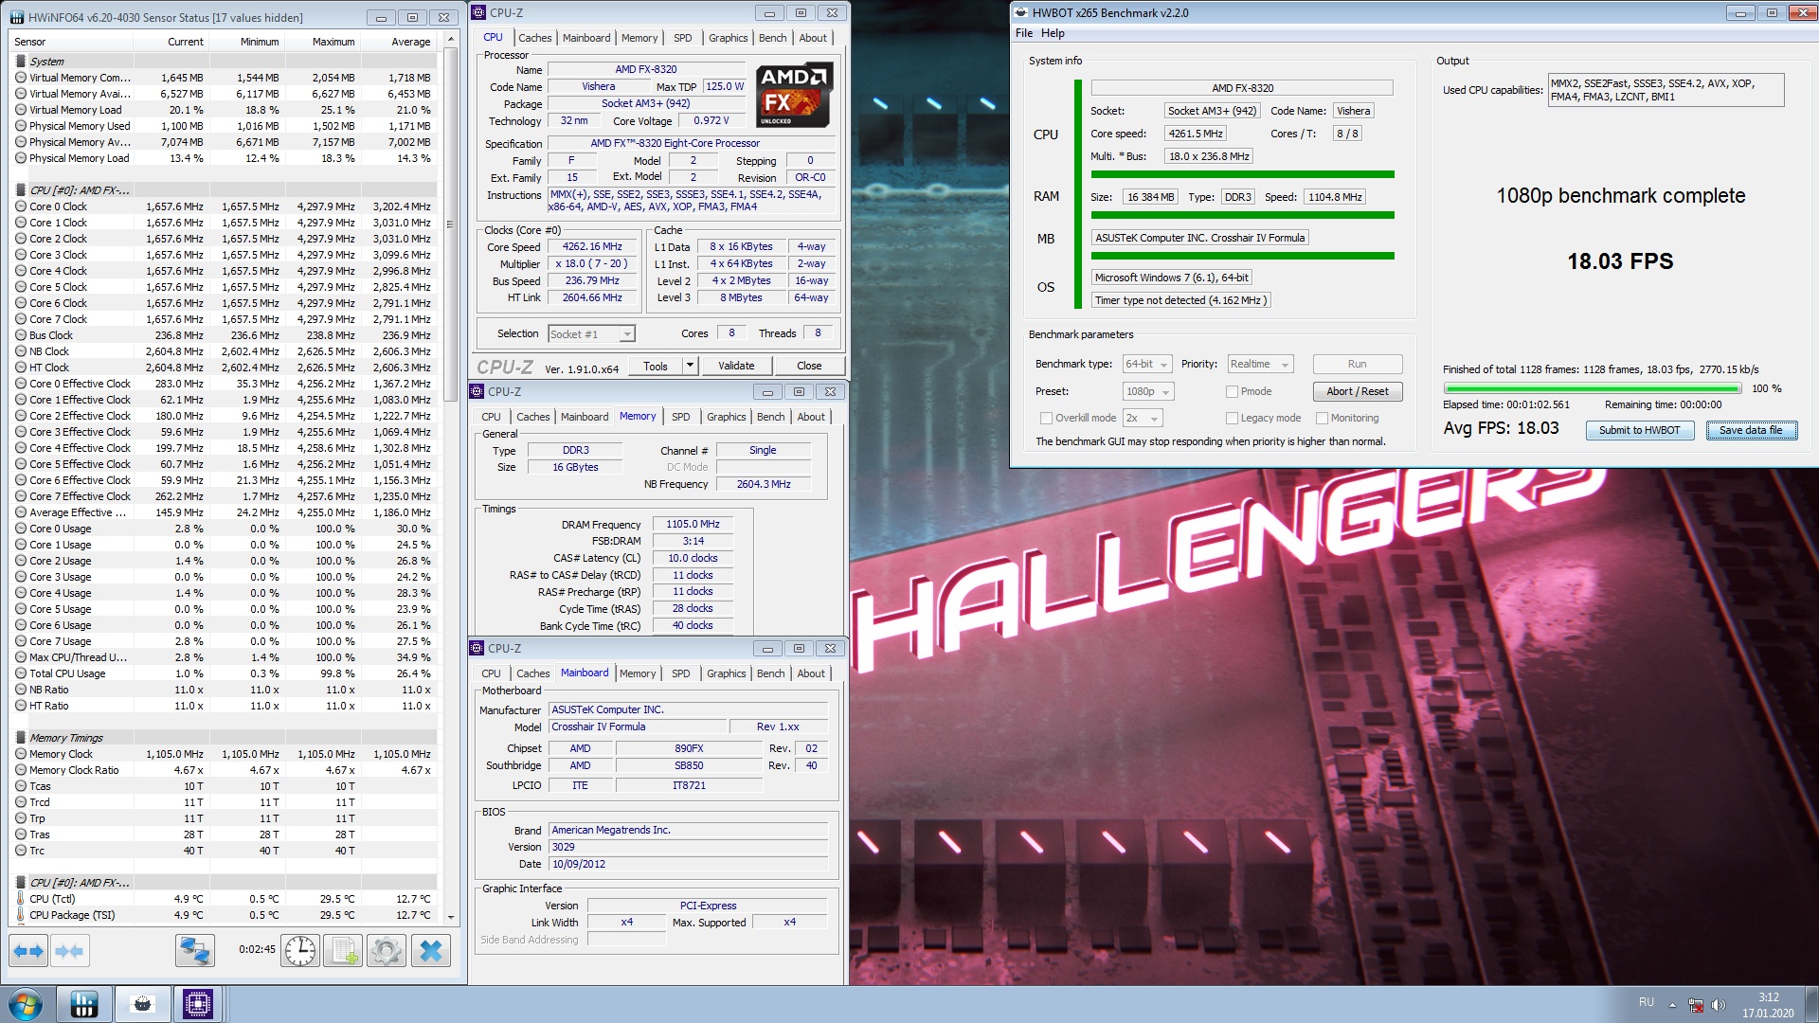Viewport: 1819px width, 1023px height.
Task: Open Caches tab in CPU-Z window showing Processor
Action: pyautogui.click(x=534, y=38)
